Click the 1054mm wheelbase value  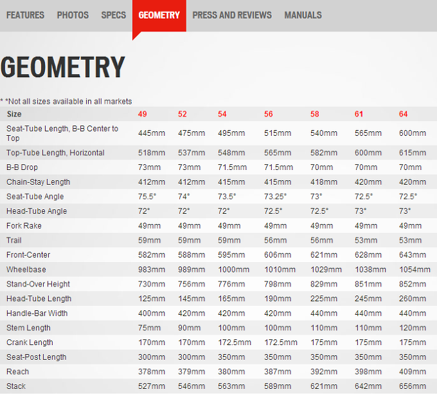click(x=415, y=270)
